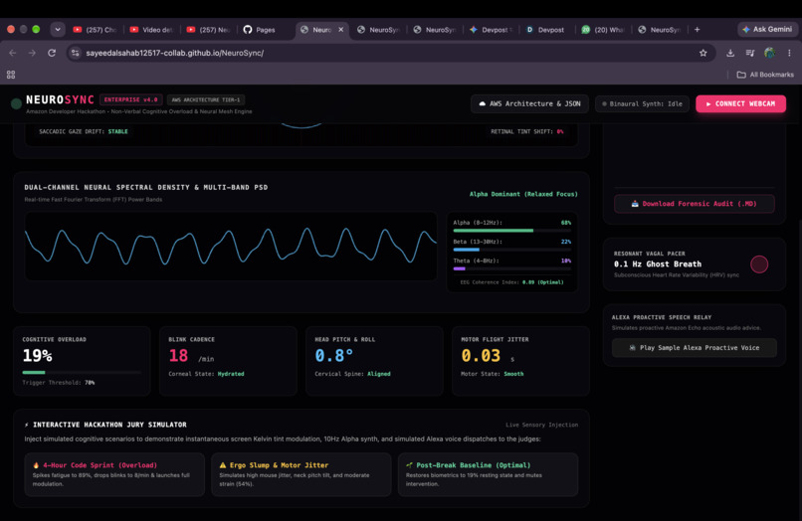
Task: Click the speaker icon in Alexa voice button
Action: click(632, 348)
